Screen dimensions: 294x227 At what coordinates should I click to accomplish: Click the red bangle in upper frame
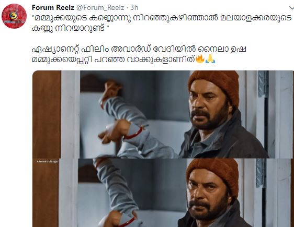point(134,134)
